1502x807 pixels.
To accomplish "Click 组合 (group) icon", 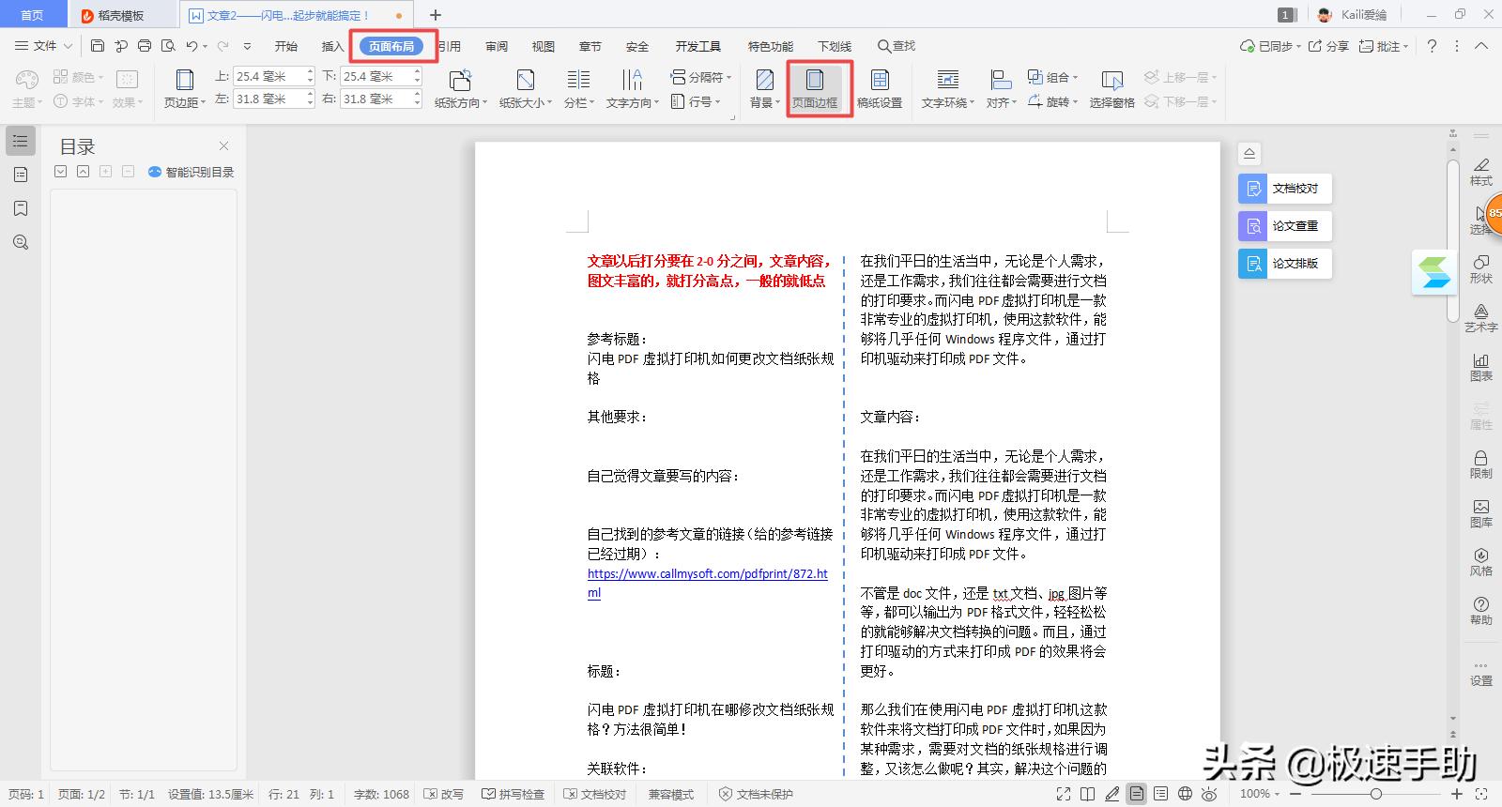I will click(1052, 77).
